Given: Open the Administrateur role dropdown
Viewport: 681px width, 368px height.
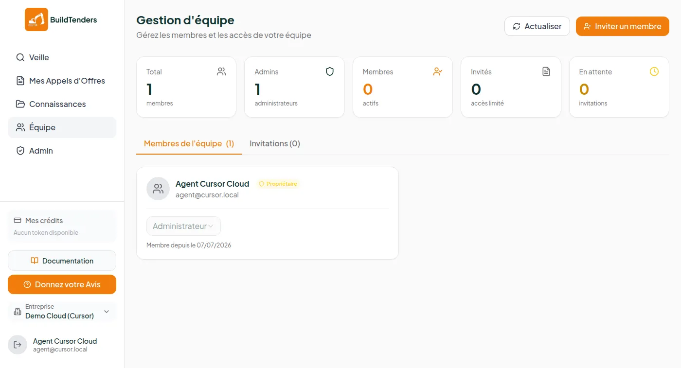Looking at the screenshot, I should [183, 226].
